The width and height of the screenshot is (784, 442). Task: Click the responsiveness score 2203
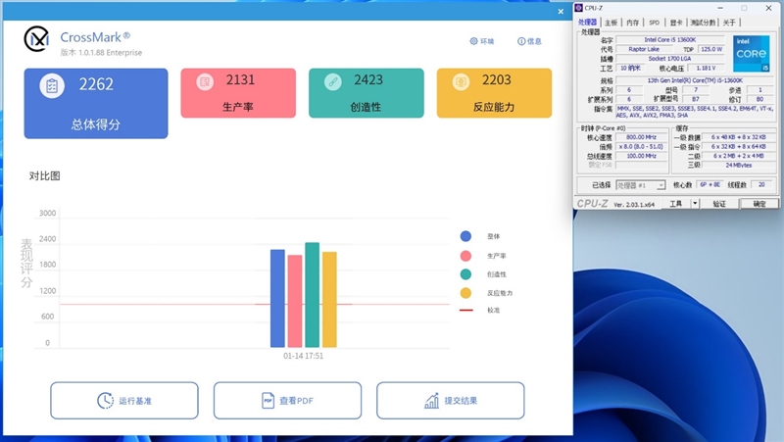497,79
